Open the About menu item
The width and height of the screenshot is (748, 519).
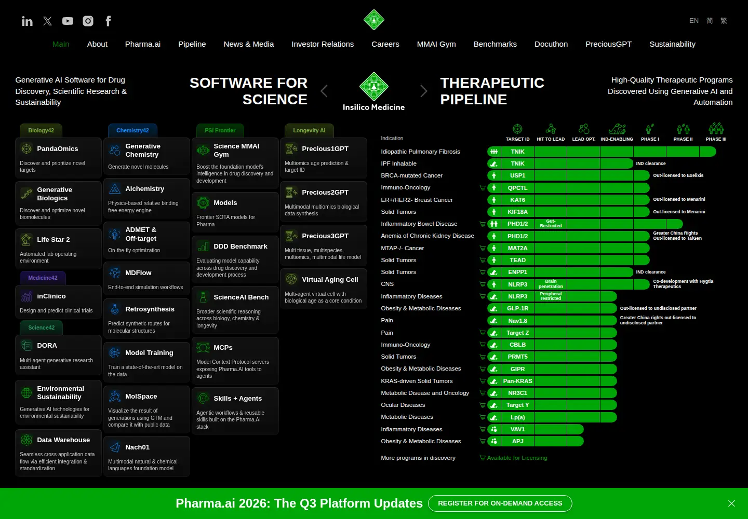[97, 44]
